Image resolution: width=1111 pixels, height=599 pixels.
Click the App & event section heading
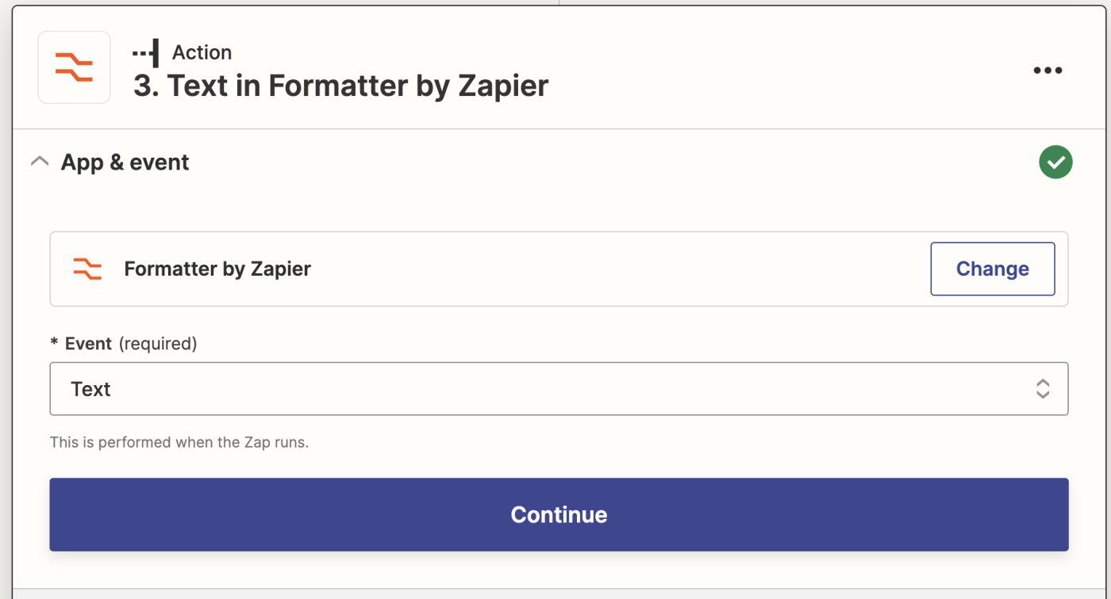point(125,162)
